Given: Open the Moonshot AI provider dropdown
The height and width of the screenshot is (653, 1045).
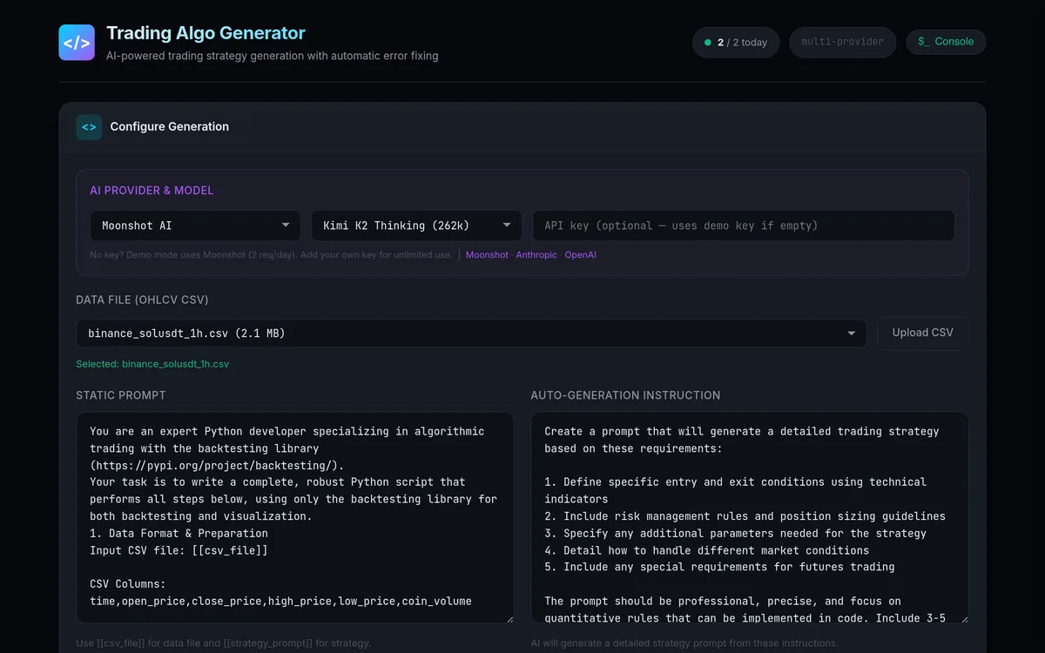Looking at the screenshot, I should 195,226.
